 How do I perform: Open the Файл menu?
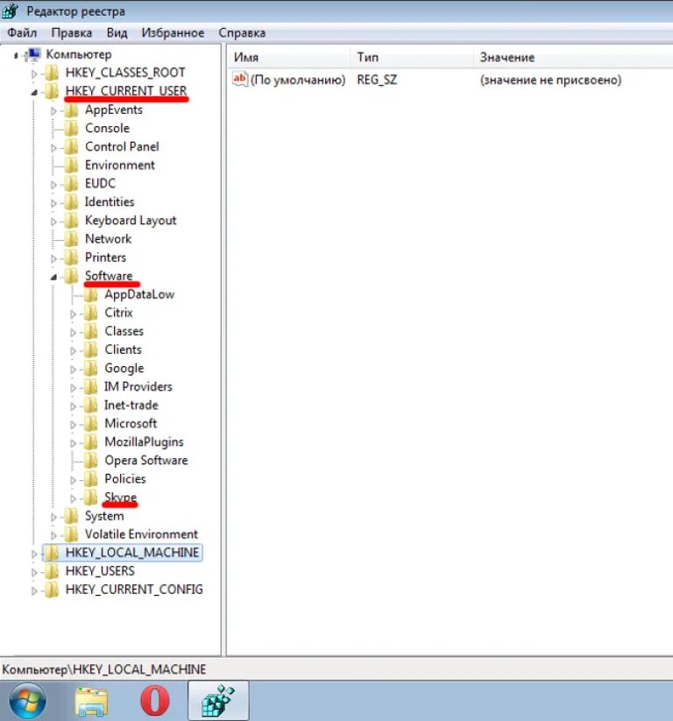(x=22, y=33)
